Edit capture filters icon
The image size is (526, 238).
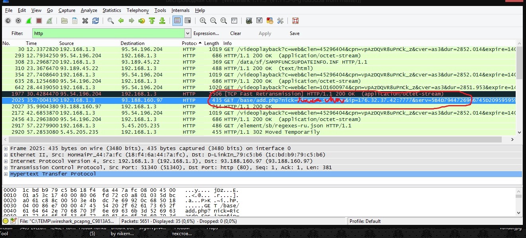[249, 21]
